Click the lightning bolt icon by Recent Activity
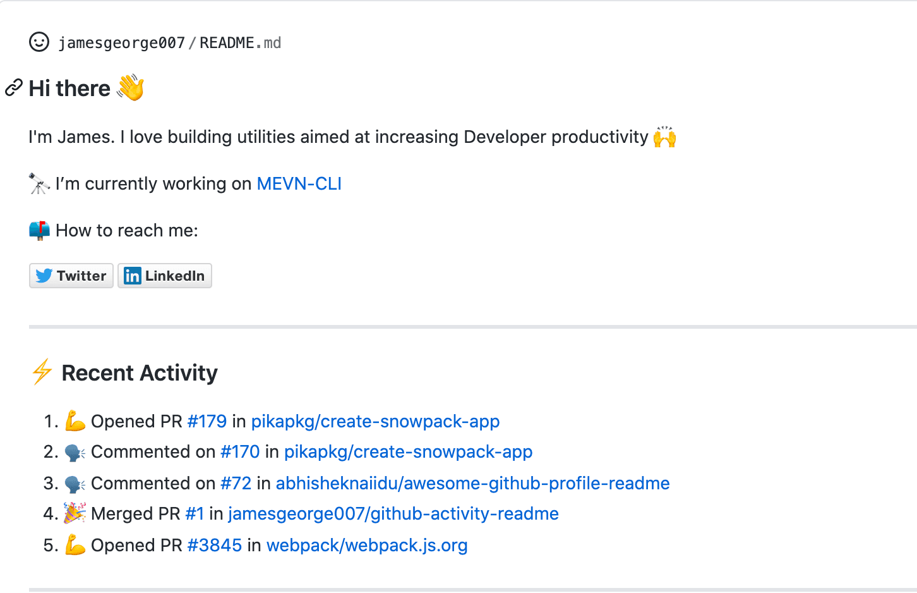This screenshot has height=593, width=917. [42, 372]
